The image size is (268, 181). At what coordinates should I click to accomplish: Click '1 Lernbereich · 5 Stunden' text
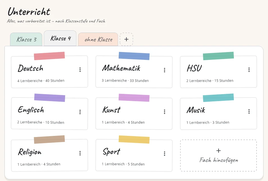(x=123, y=164)
